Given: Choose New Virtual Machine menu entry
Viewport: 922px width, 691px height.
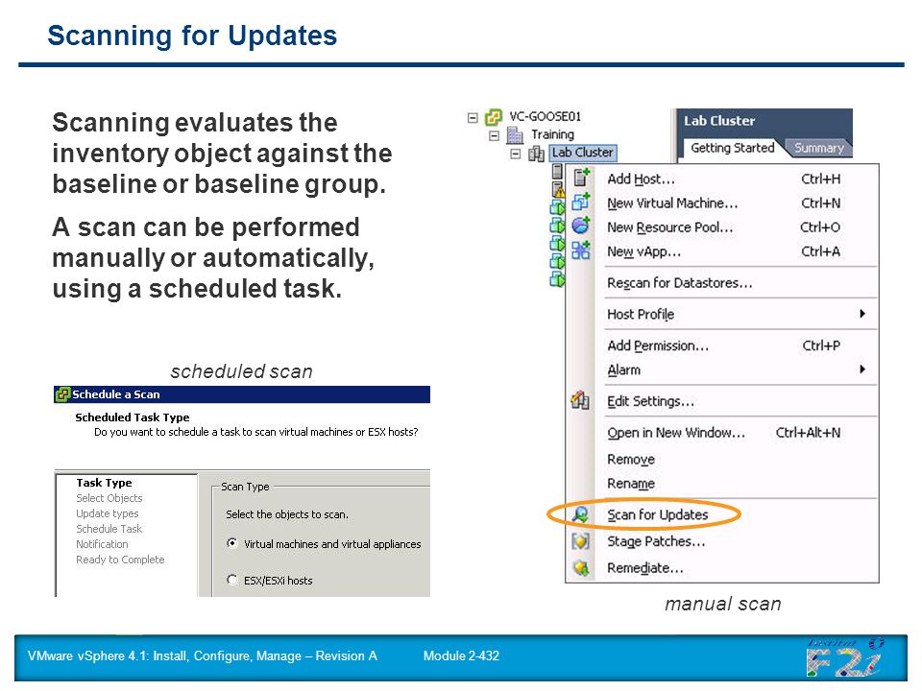Looking at the screenshot, I should (x=723, y=203).
